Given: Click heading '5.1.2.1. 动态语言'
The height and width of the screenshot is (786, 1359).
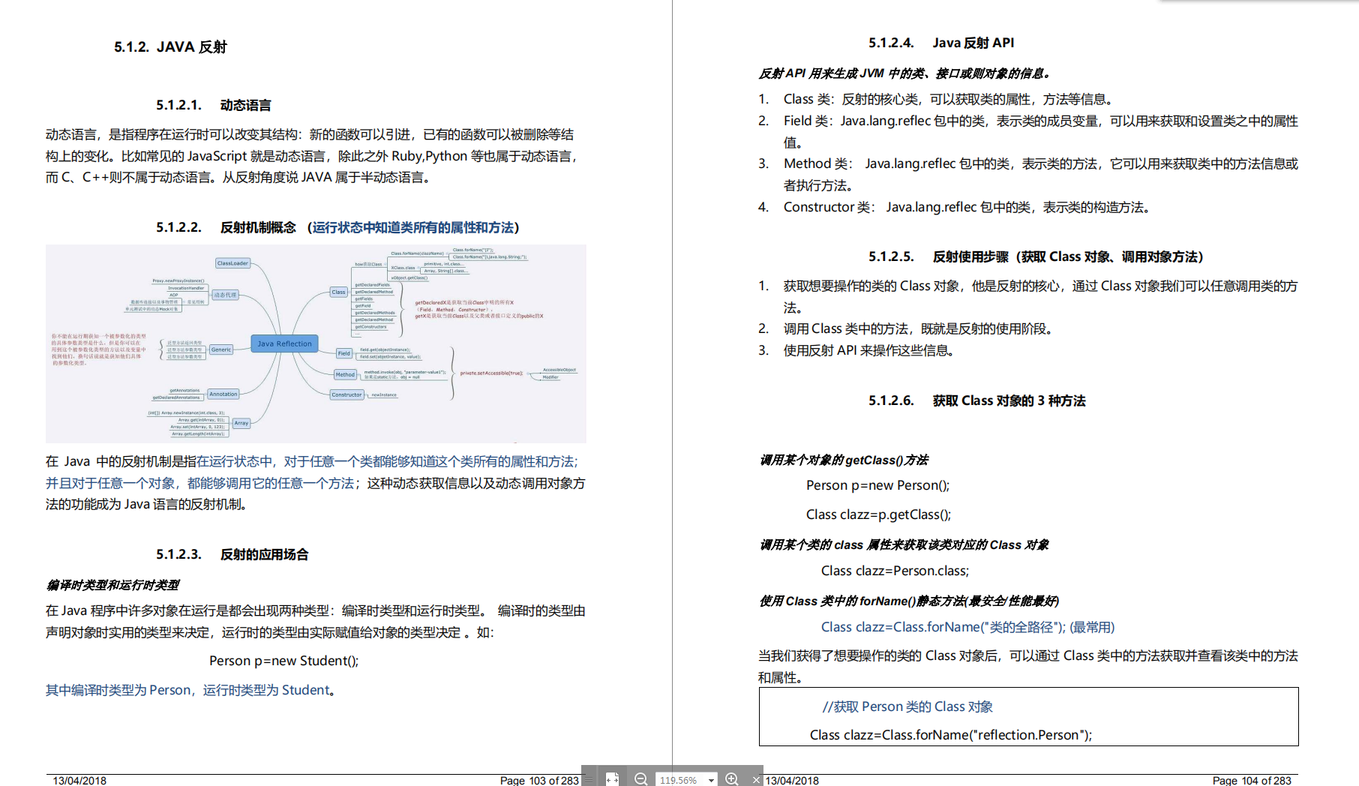Looking at the screenshot, I should [x=214, y=105].
